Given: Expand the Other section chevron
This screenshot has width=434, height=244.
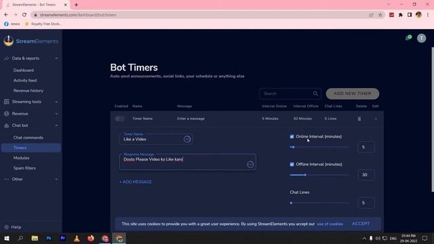Looking at the screenshot, I should pyautogui.click(x=56, y=179).
